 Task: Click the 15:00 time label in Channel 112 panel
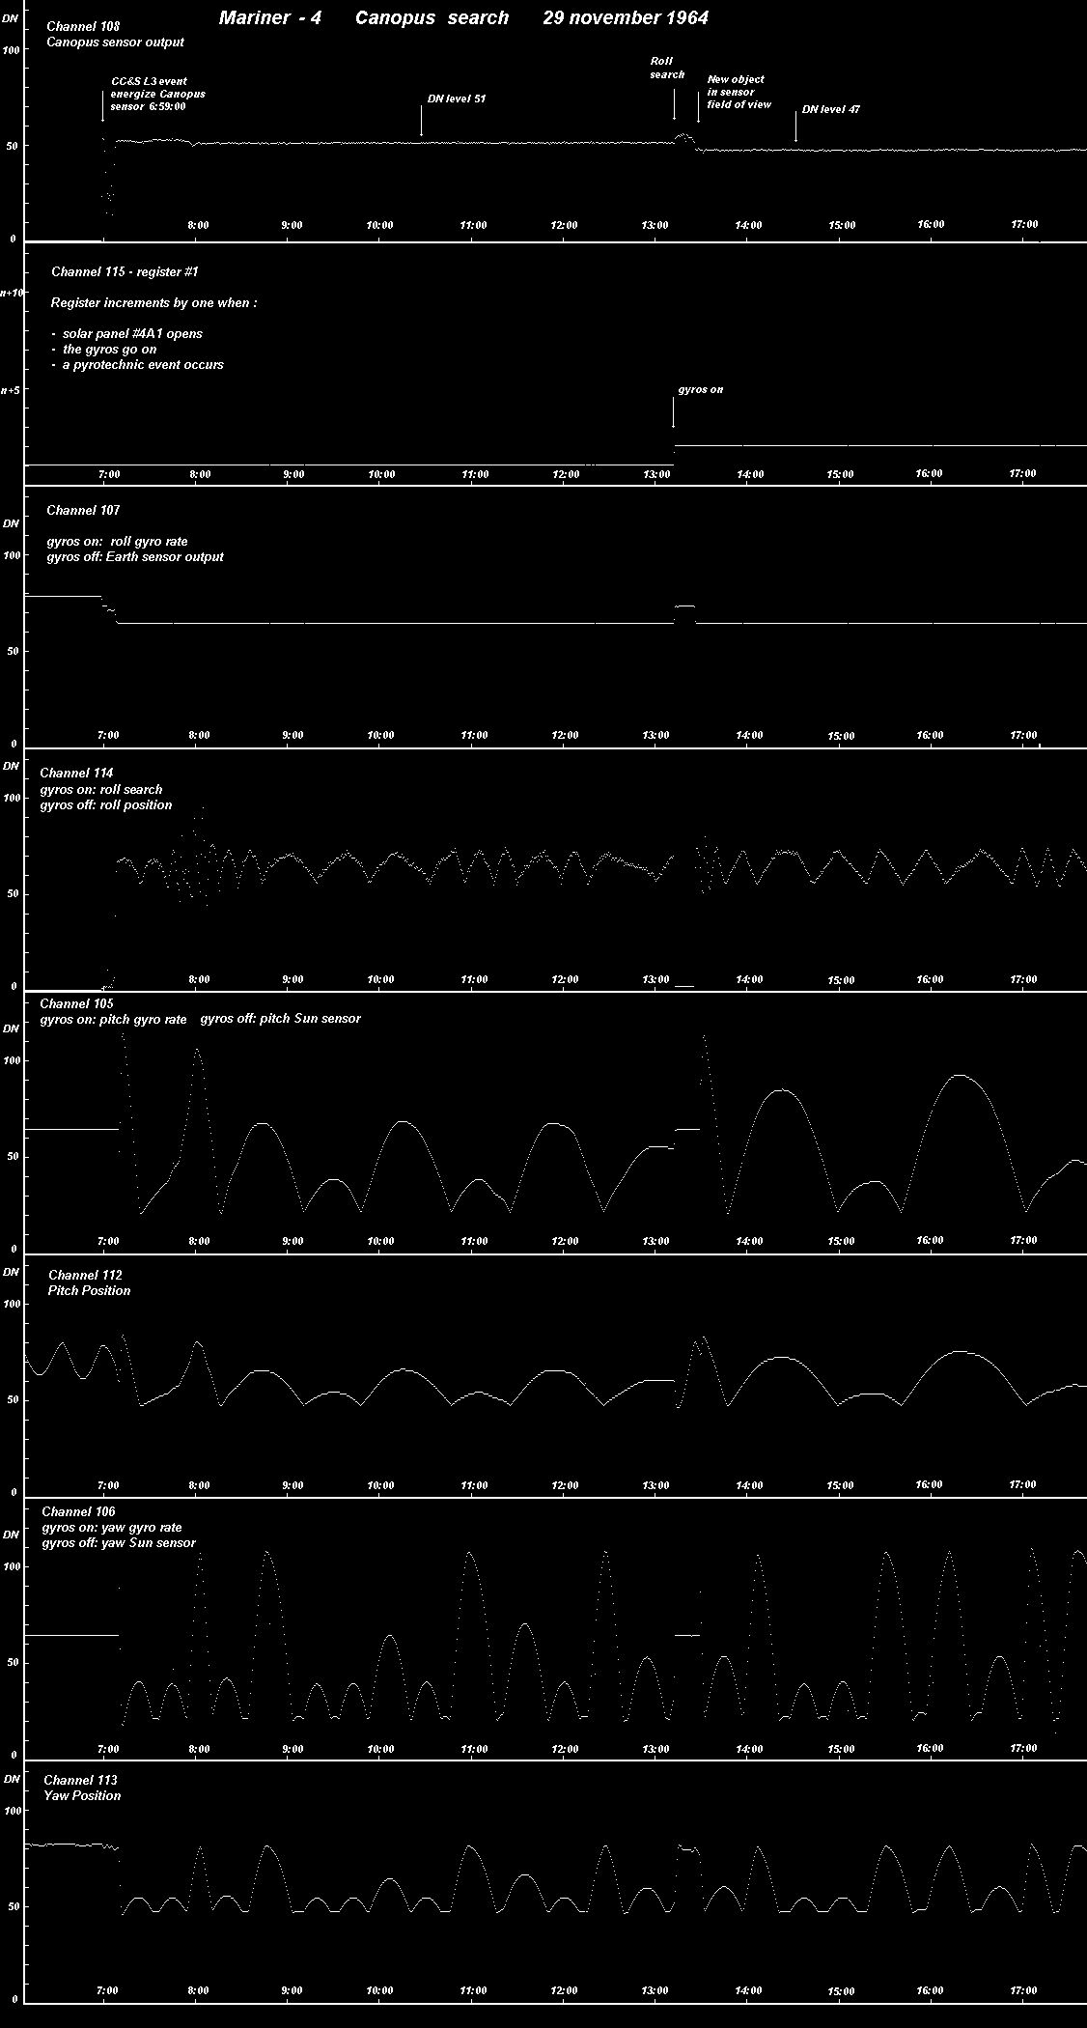pos(841,1485)
